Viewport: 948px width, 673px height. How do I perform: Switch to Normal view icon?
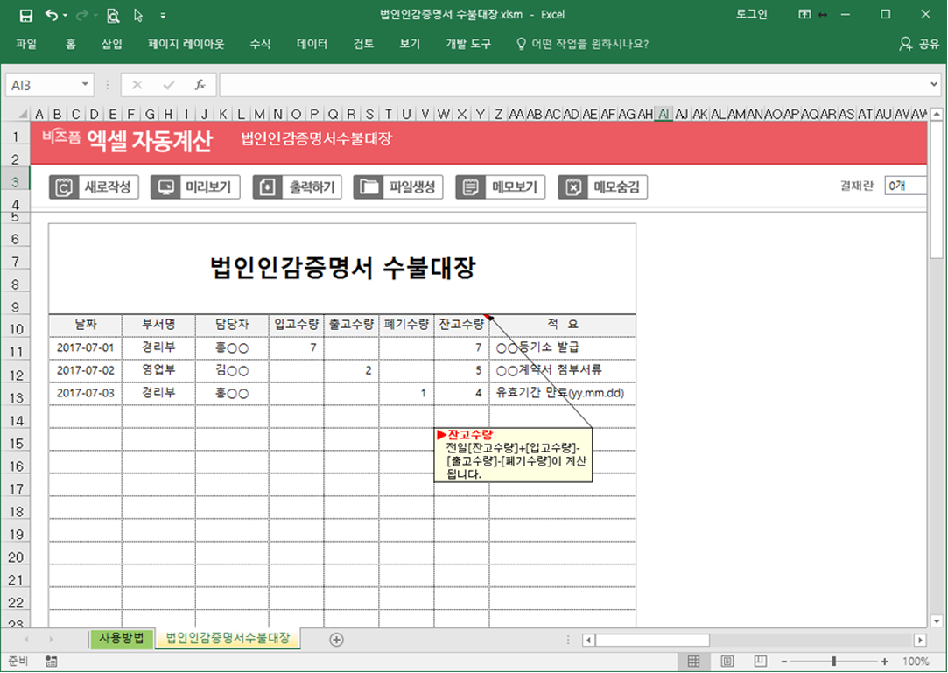(x=693, y=662)
